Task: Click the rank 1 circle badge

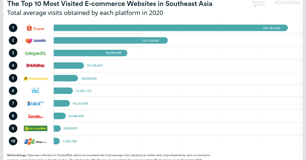Action: (x=13, y=28)
